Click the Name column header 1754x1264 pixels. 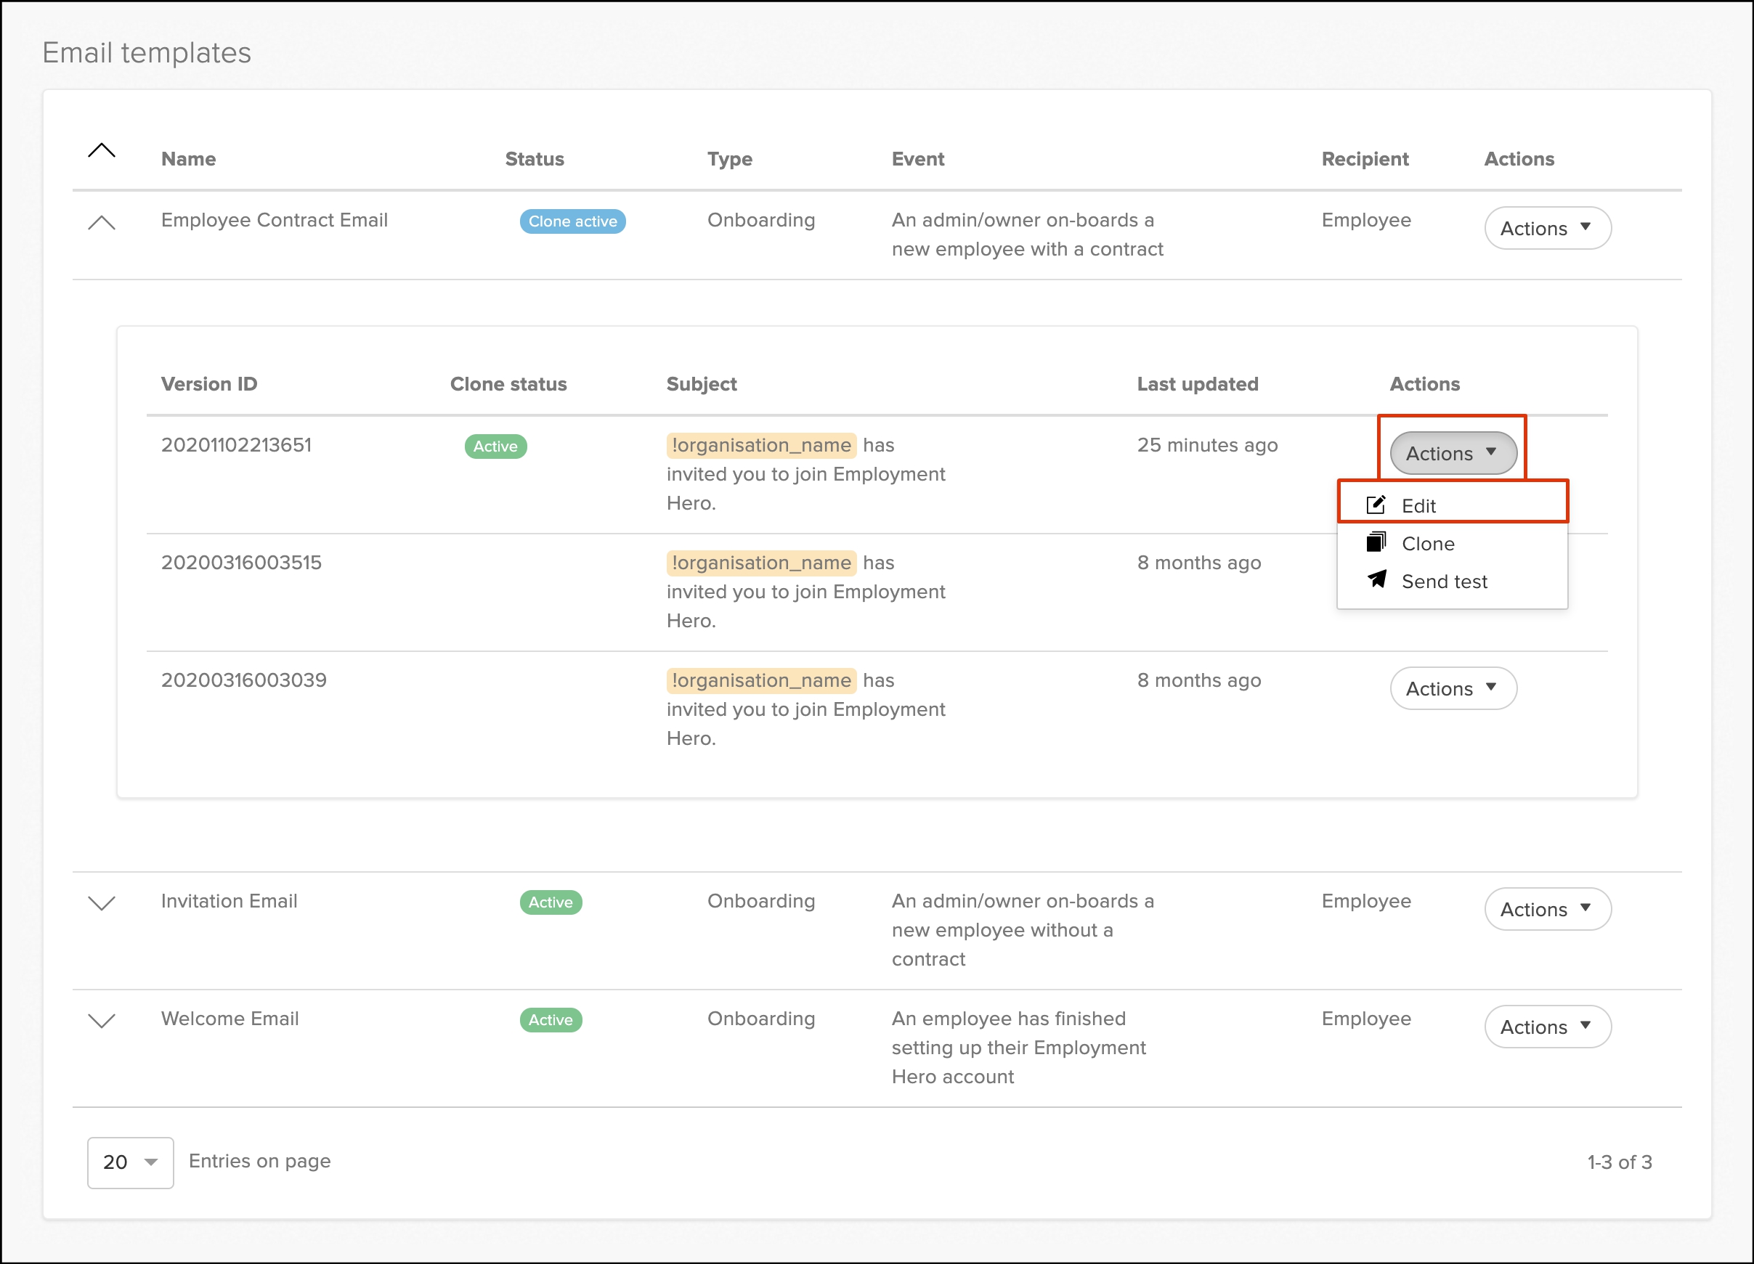(x=188, y=158)
